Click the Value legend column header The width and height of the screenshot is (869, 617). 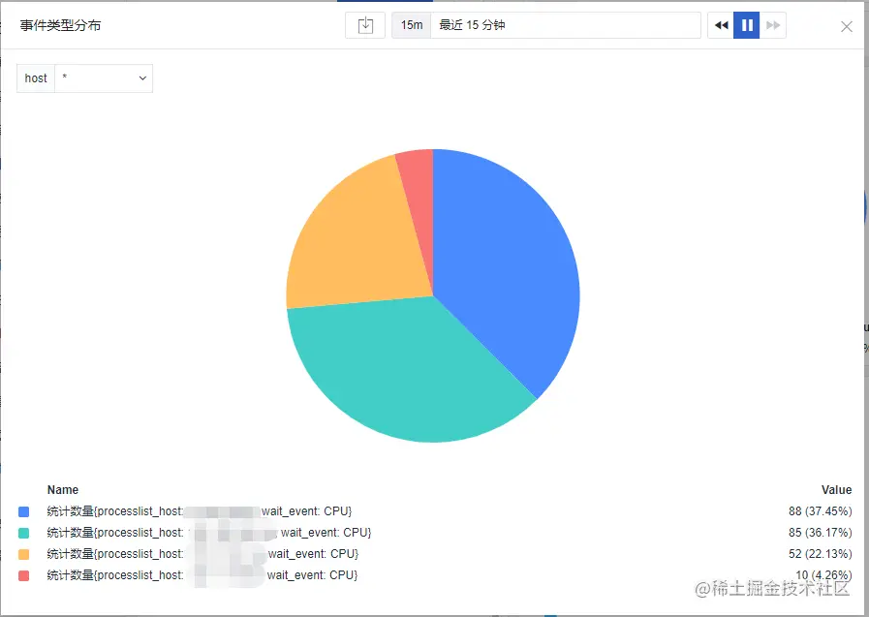[836, 489]
